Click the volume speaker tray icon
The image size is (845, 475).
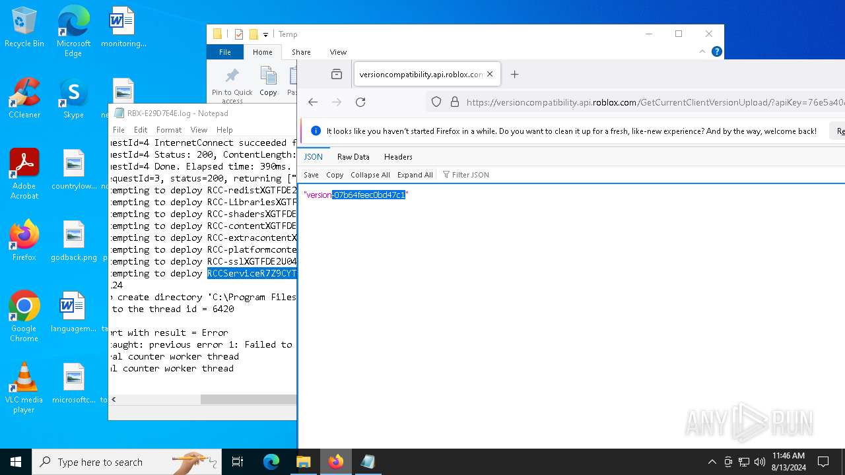pos(760,462)
